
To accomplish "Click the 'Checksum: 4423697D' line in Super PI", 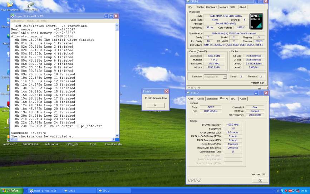I will [29, 133].
